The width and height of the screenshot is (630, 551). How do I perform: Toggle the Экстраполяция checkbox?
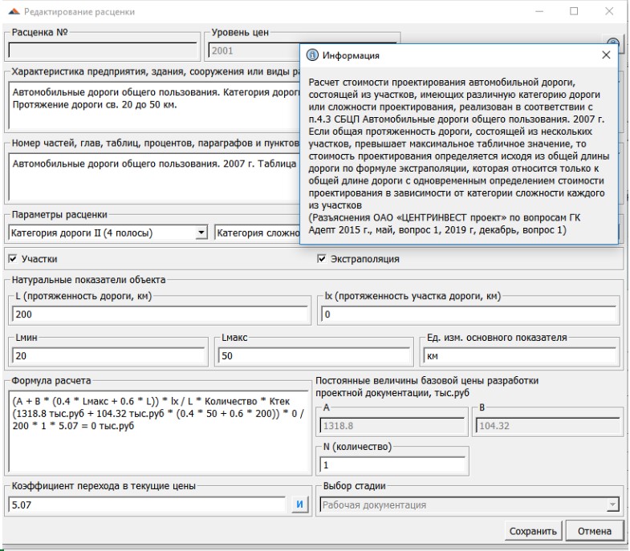[x=322, y=258]
